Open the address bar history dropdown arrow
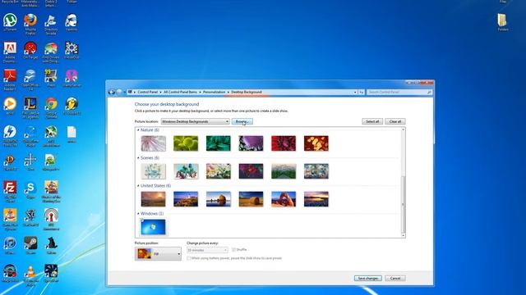526x295 pixels. tap(355, 92)
